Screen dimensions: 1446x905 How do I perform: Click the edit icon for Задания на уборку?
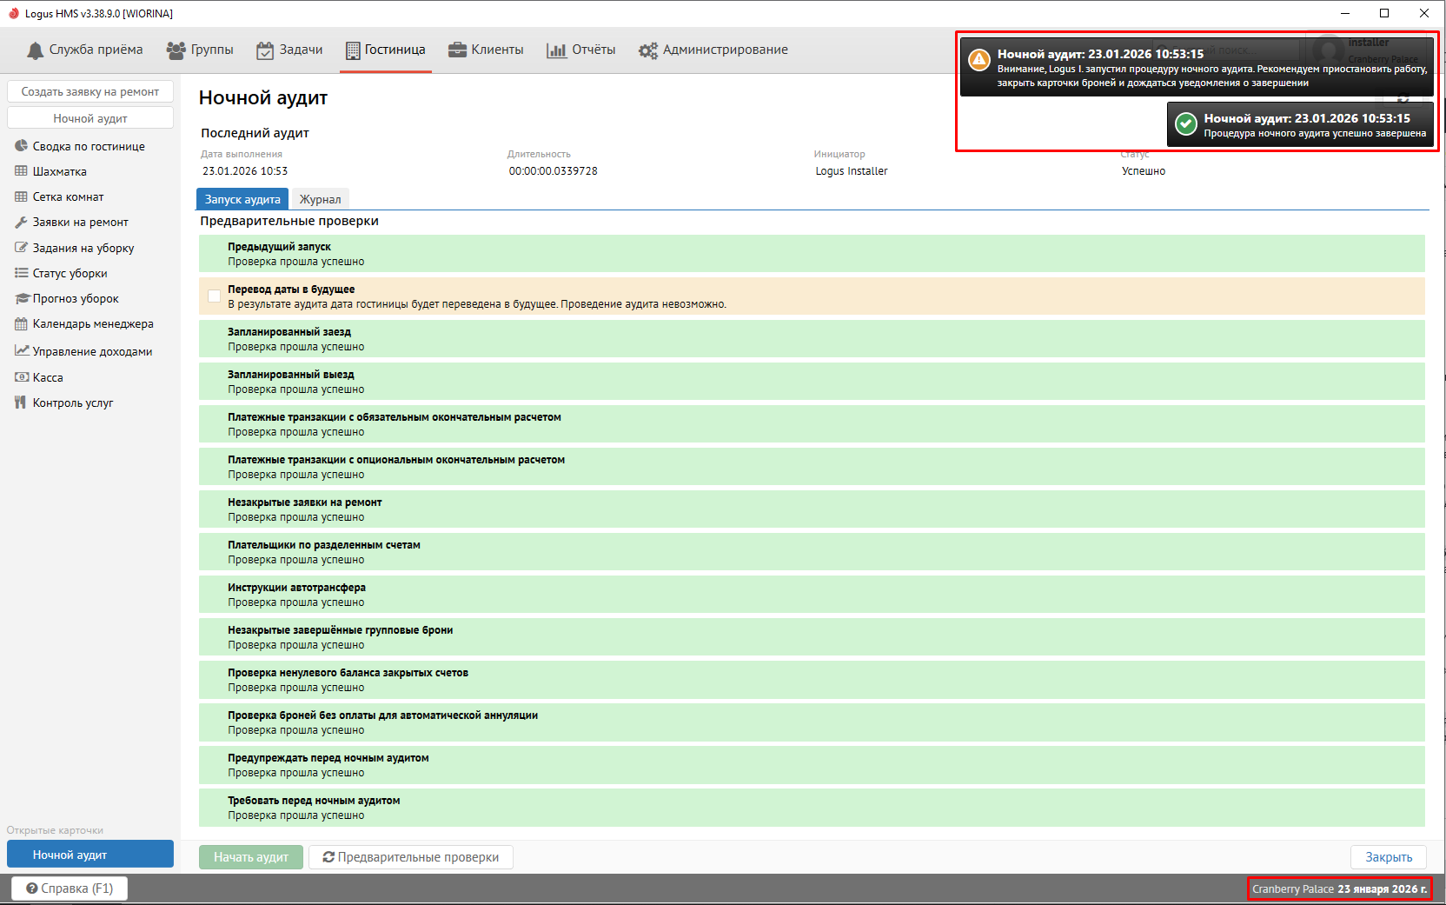[22, 248]
